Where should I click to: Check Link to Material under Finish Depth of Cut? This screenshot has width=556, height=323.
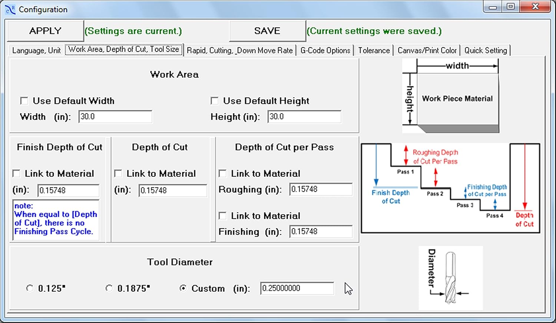(16, 173)
